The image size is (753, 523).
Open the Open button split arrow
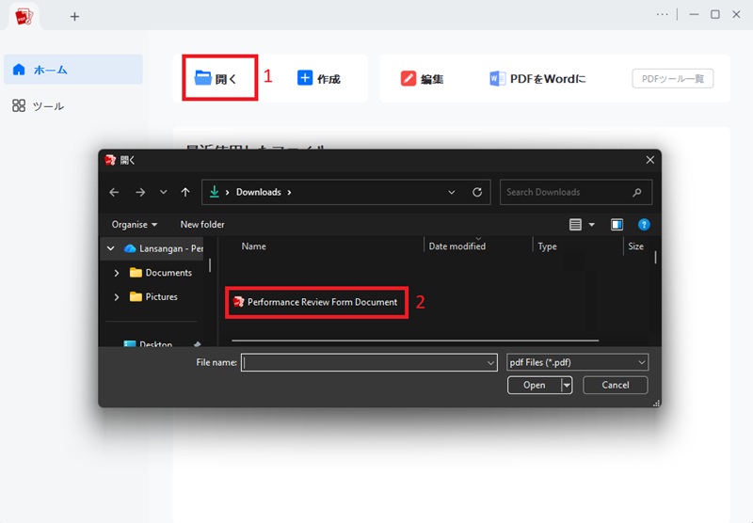tap(567, 386)
